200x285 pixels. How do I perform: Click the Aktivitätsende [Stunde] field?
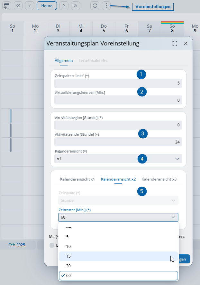[118, 142]
